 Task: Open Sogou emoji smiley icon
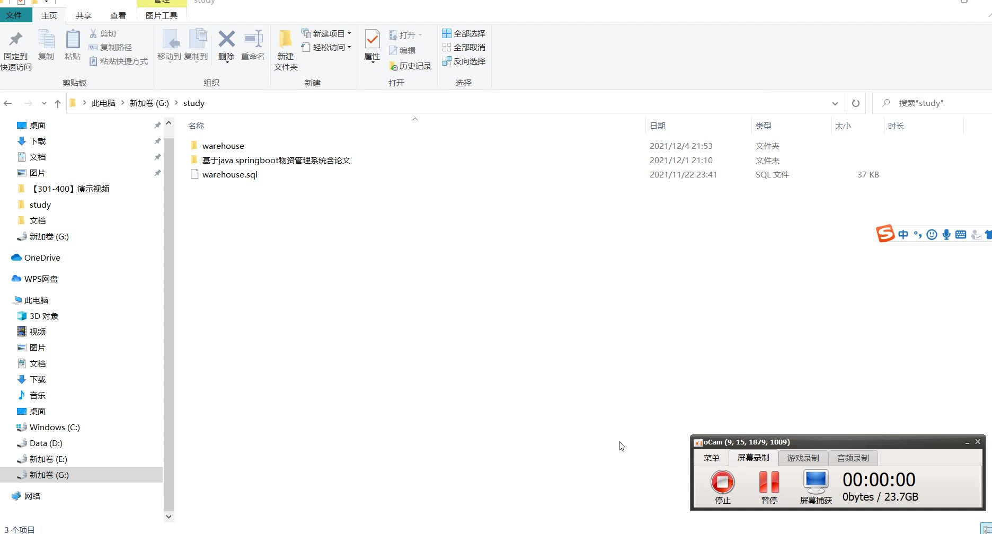[932, 234]
